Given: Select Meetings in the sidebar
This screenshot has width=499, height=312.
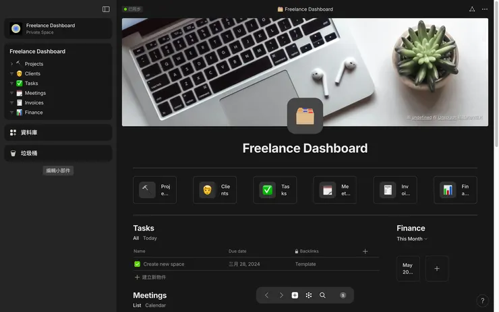Looking at the screenshot, I should [x=35, y=93].
